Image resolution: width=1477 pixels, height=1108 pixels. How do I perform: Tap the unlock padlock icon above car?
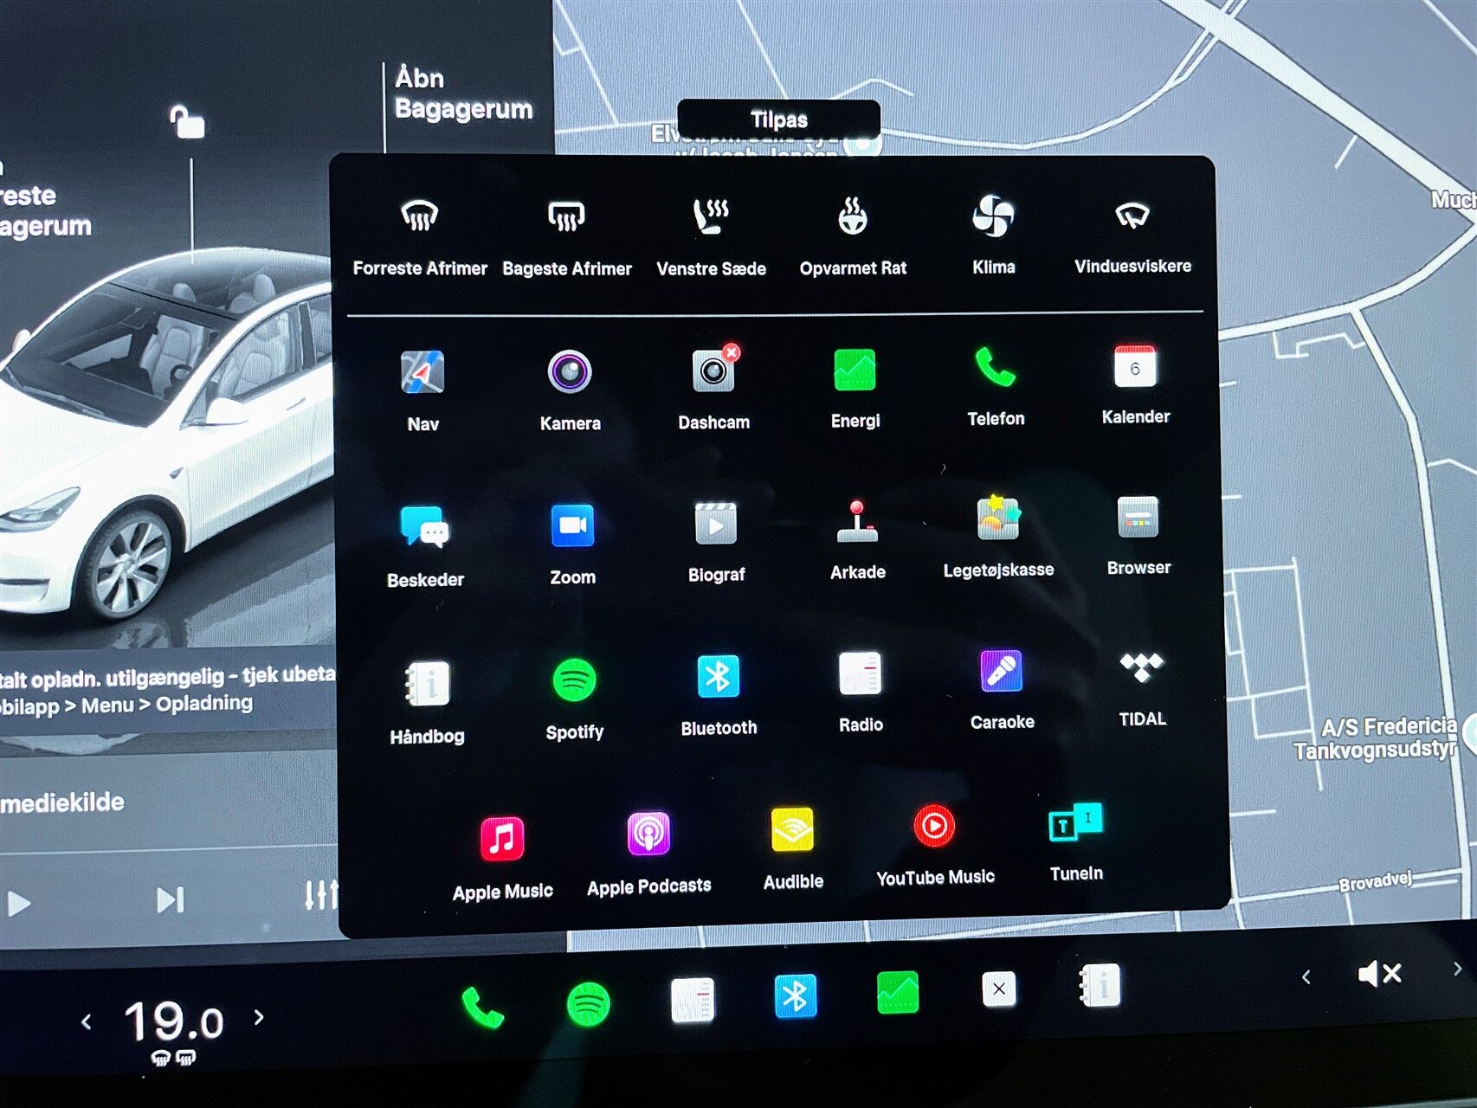187,122
